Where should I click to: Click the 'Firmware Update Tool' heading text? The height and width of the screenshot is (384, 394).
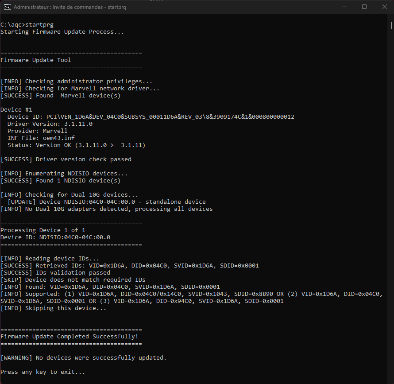click(x=35, y=60)
